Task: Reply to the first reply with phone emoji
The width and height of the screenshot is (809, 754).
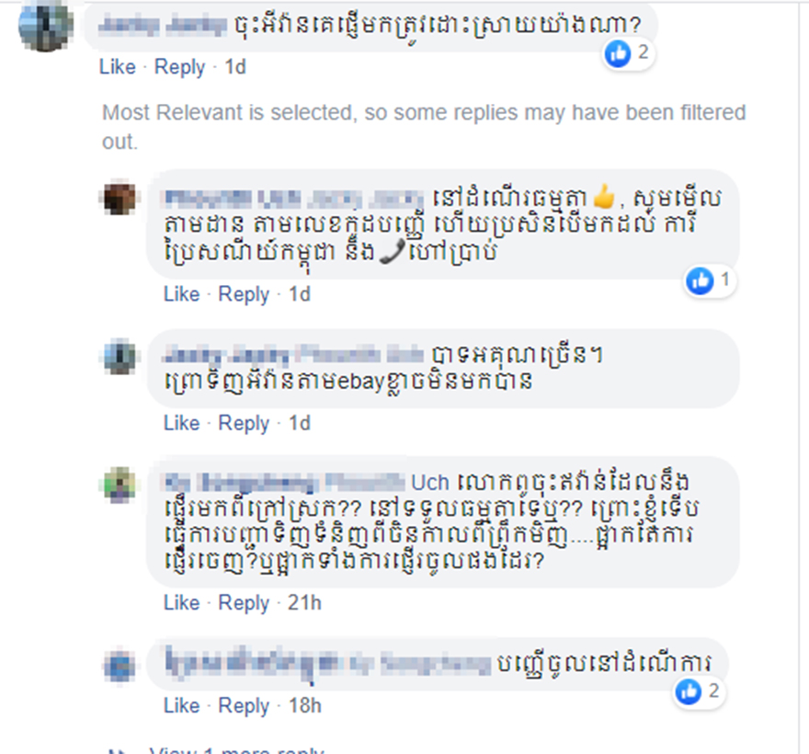Action: tap(244, 294)
